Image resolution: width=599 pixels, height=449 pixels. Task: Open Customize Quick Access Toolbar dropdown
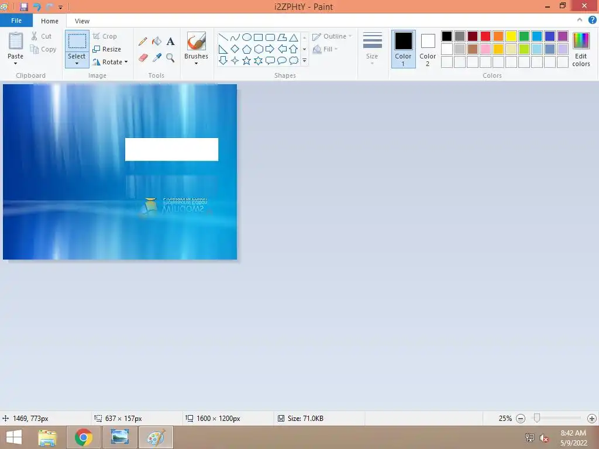[60, 7]
